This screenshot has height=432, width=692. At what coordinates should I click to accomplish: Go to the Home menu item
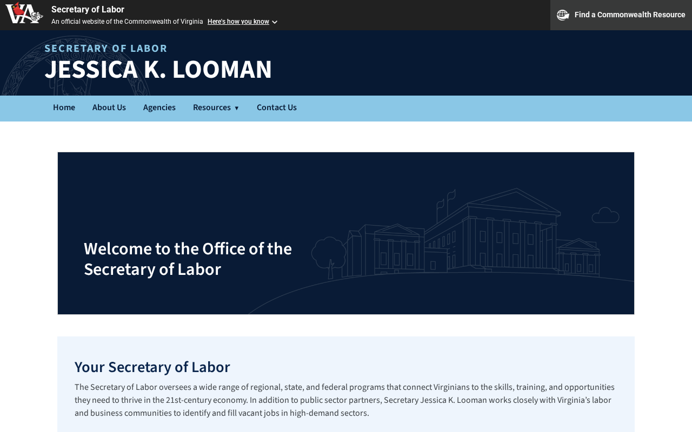click(x=64, y=108)
